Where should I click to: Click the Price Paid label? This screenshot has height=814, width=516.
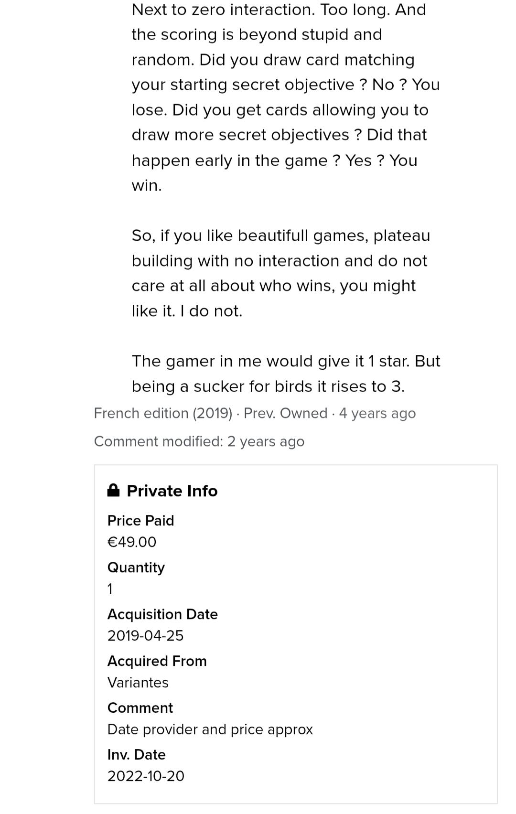(140, 521)
